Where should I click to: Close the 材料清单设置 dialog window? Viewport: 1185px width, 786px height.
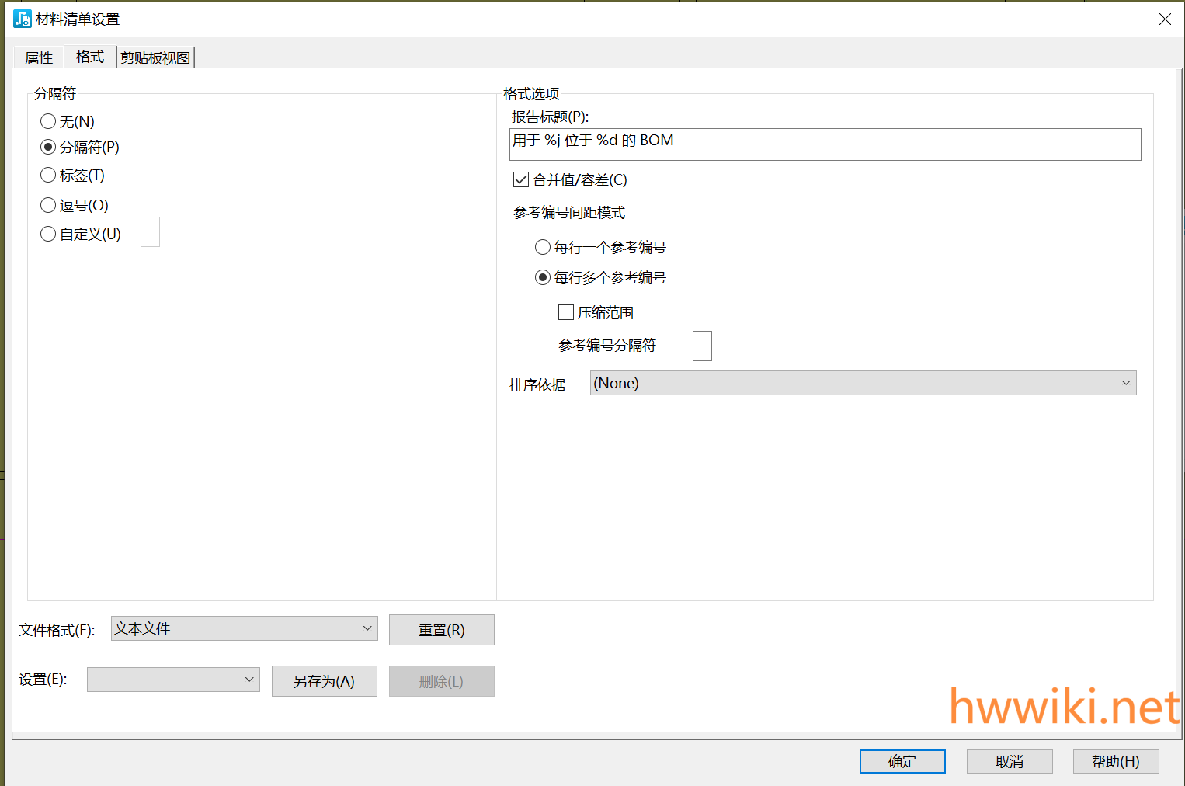[x=1165, y=19]
